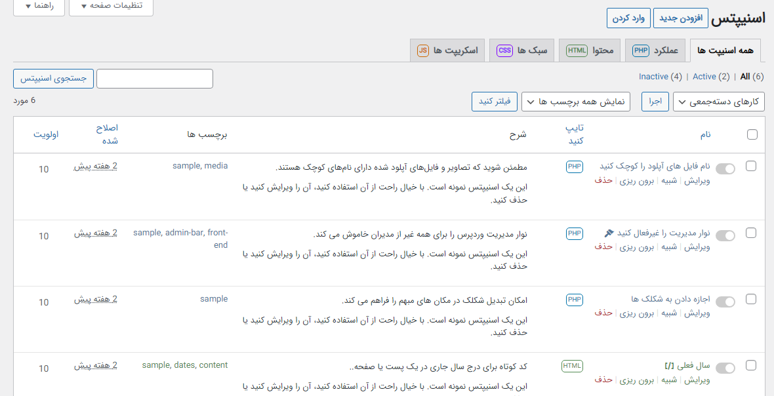Image resolution: width=774 pixels, height=396 pixels.
Task: Click the PHP badge in عملکرد tab
Action: click(x=641, y=50)
